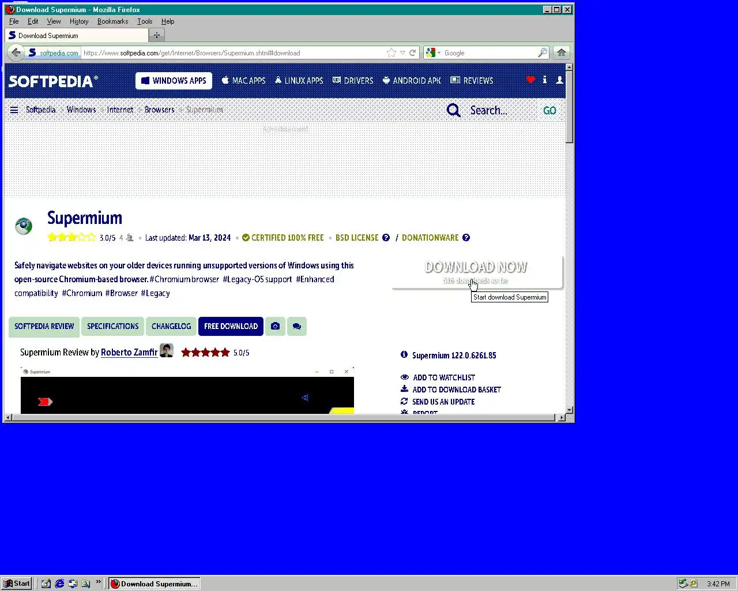Viewport: 738px width, 591px height.
Task: Open the Tools menu
Action: (x=145, y=21)
